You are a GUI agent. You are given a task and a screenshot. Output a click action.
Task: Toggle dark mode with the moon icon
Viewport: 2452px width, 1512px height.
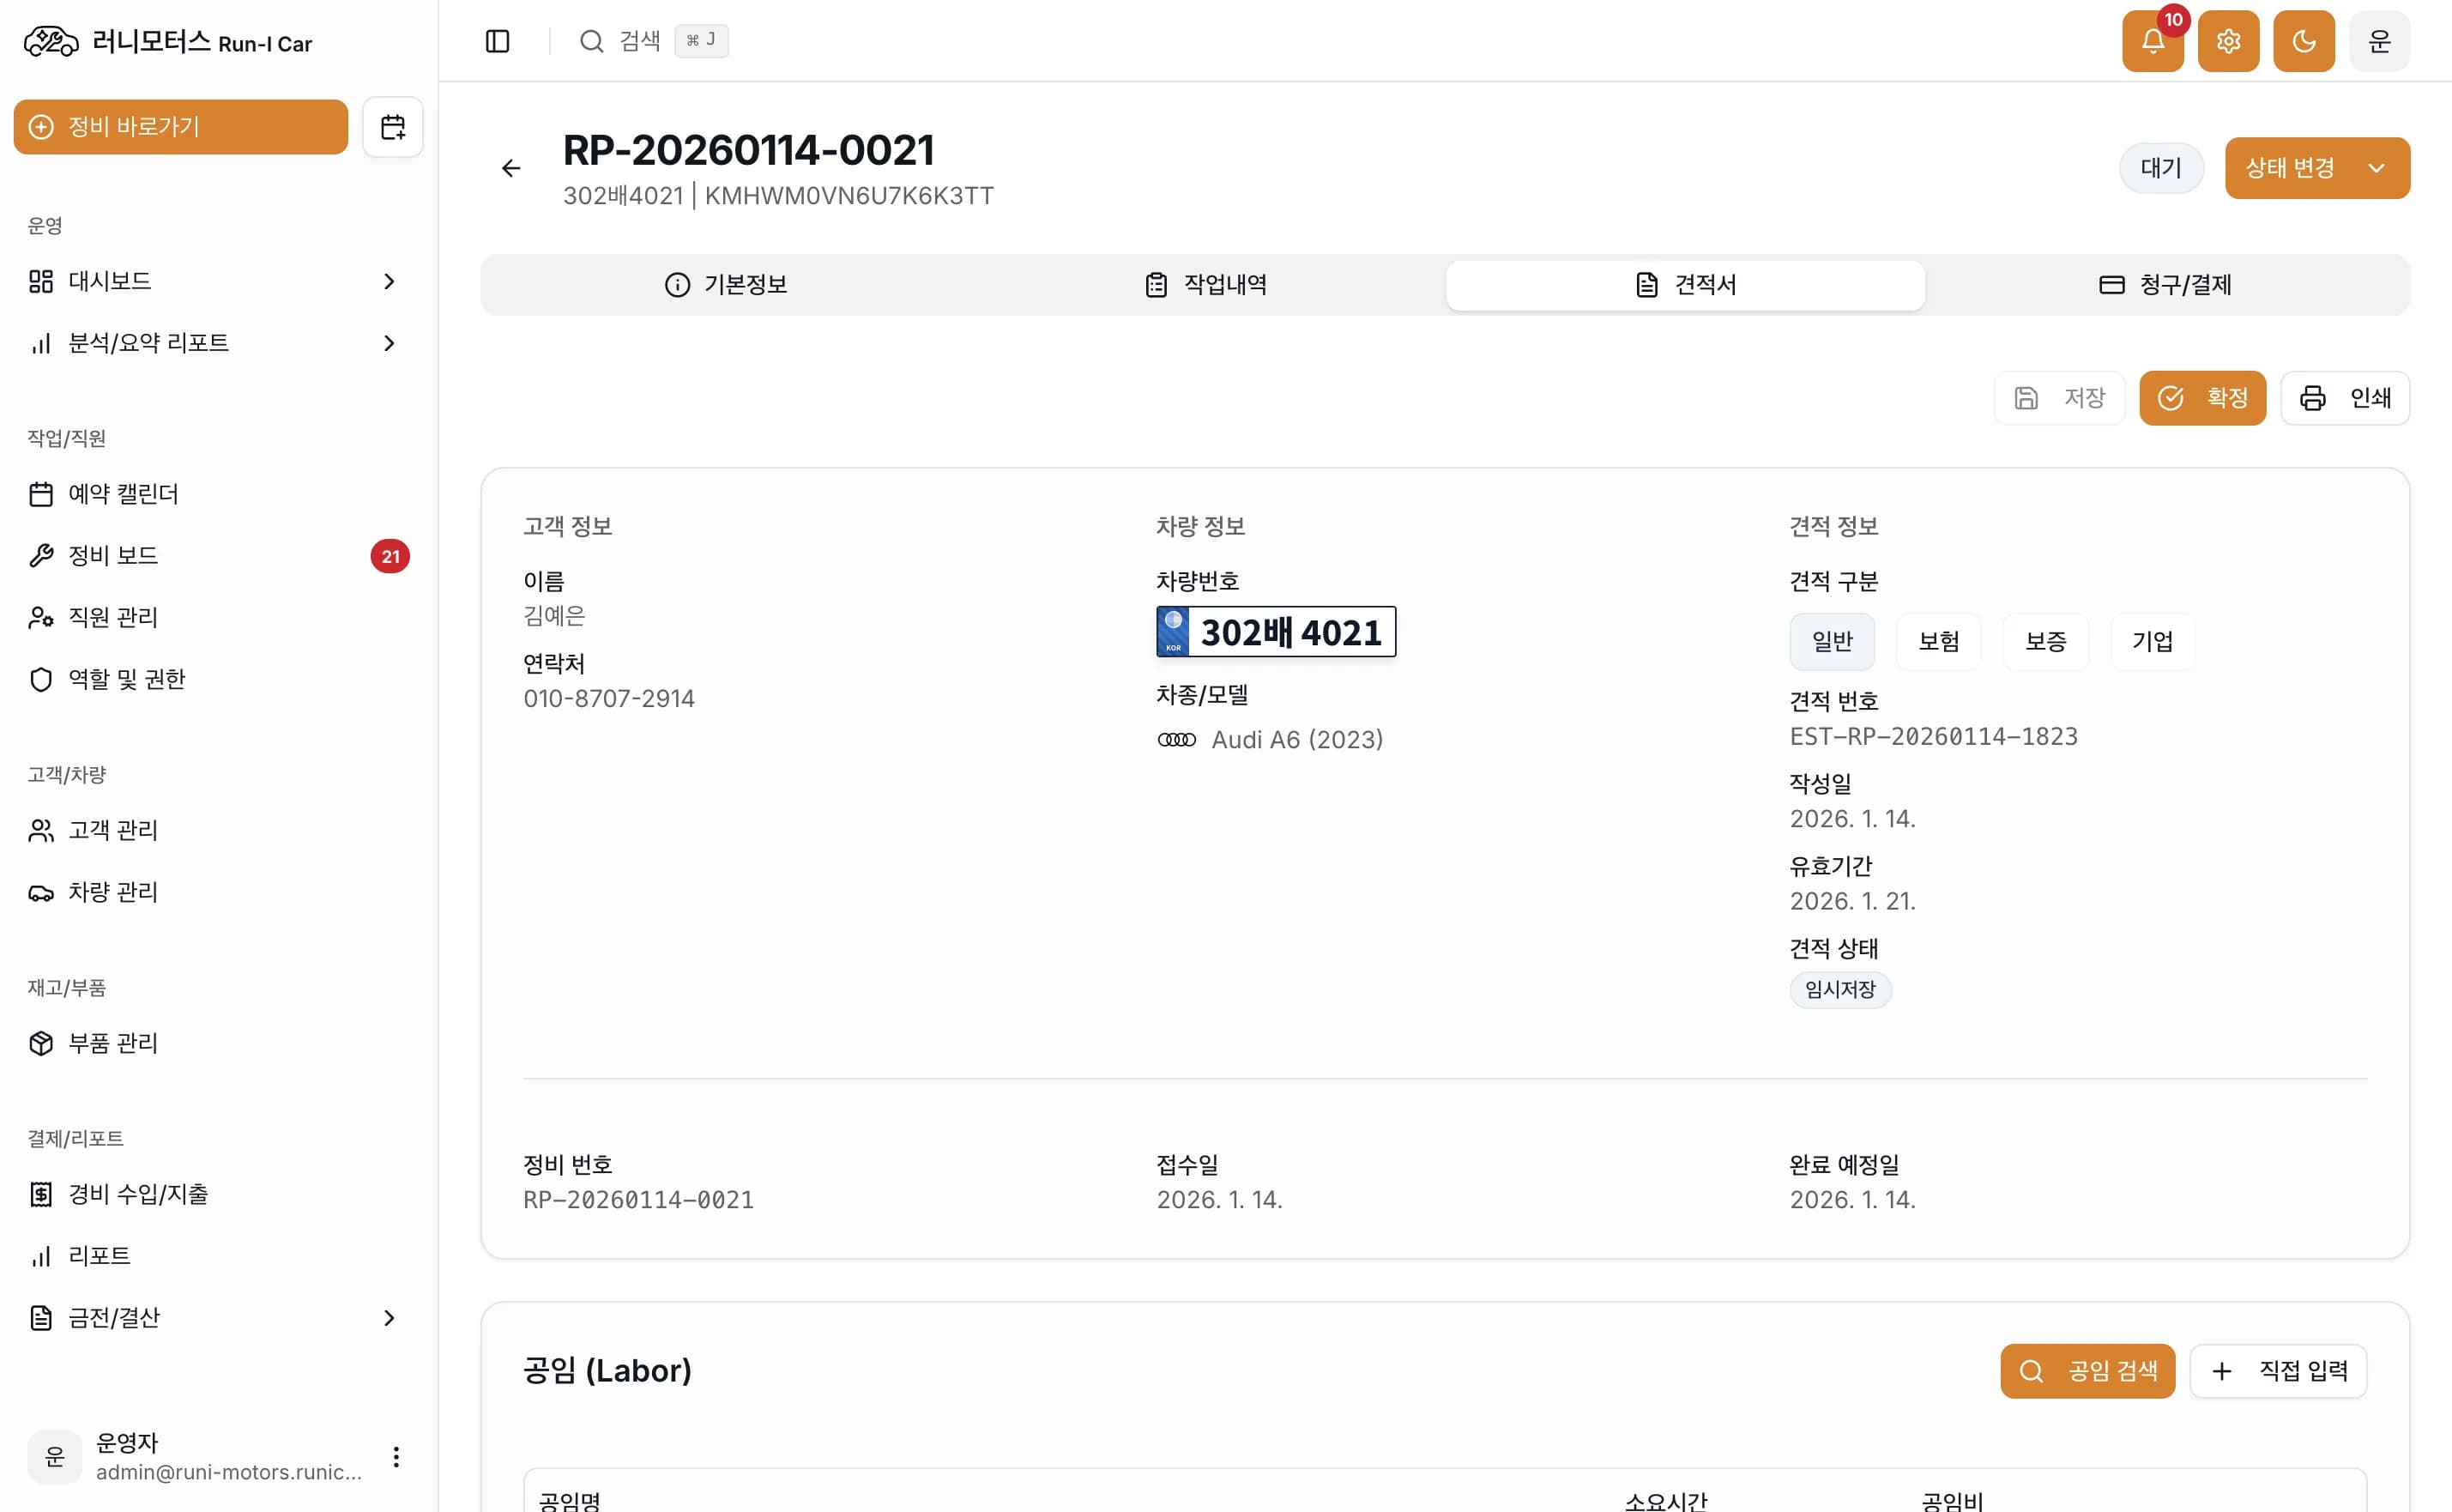(x=2303, y=42)
